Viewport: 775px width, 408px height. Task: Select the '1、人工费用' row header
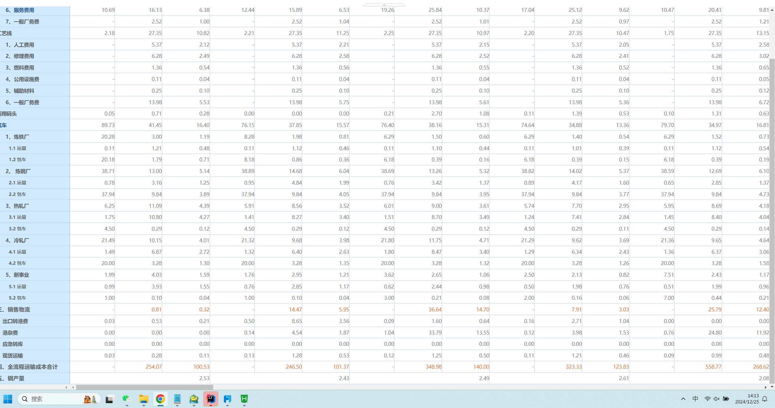(35, 45)
